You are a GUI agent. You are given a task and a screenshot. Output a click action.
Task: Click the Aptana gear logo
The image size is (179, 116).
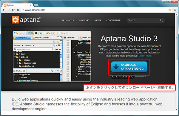pyautogui.click(x=15, y=20)
